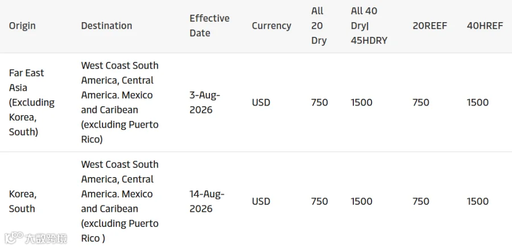Image resolution: width=512 pixels, height=248 pixels.
Task: Click the 40HREF column header
Action: (485, 26)
